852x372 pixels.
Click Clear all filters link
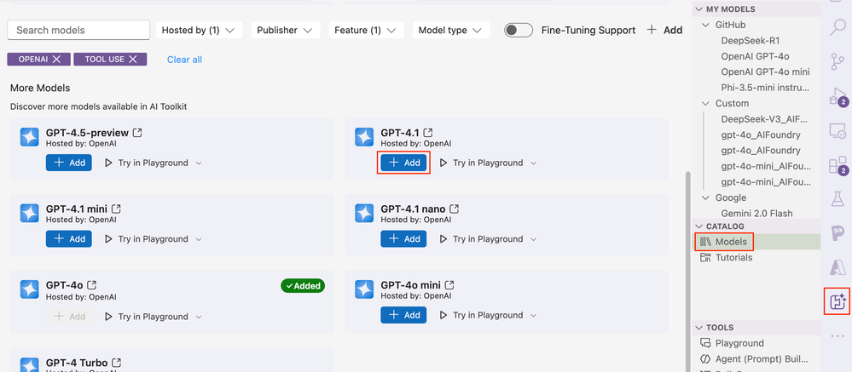click(185, 60)
